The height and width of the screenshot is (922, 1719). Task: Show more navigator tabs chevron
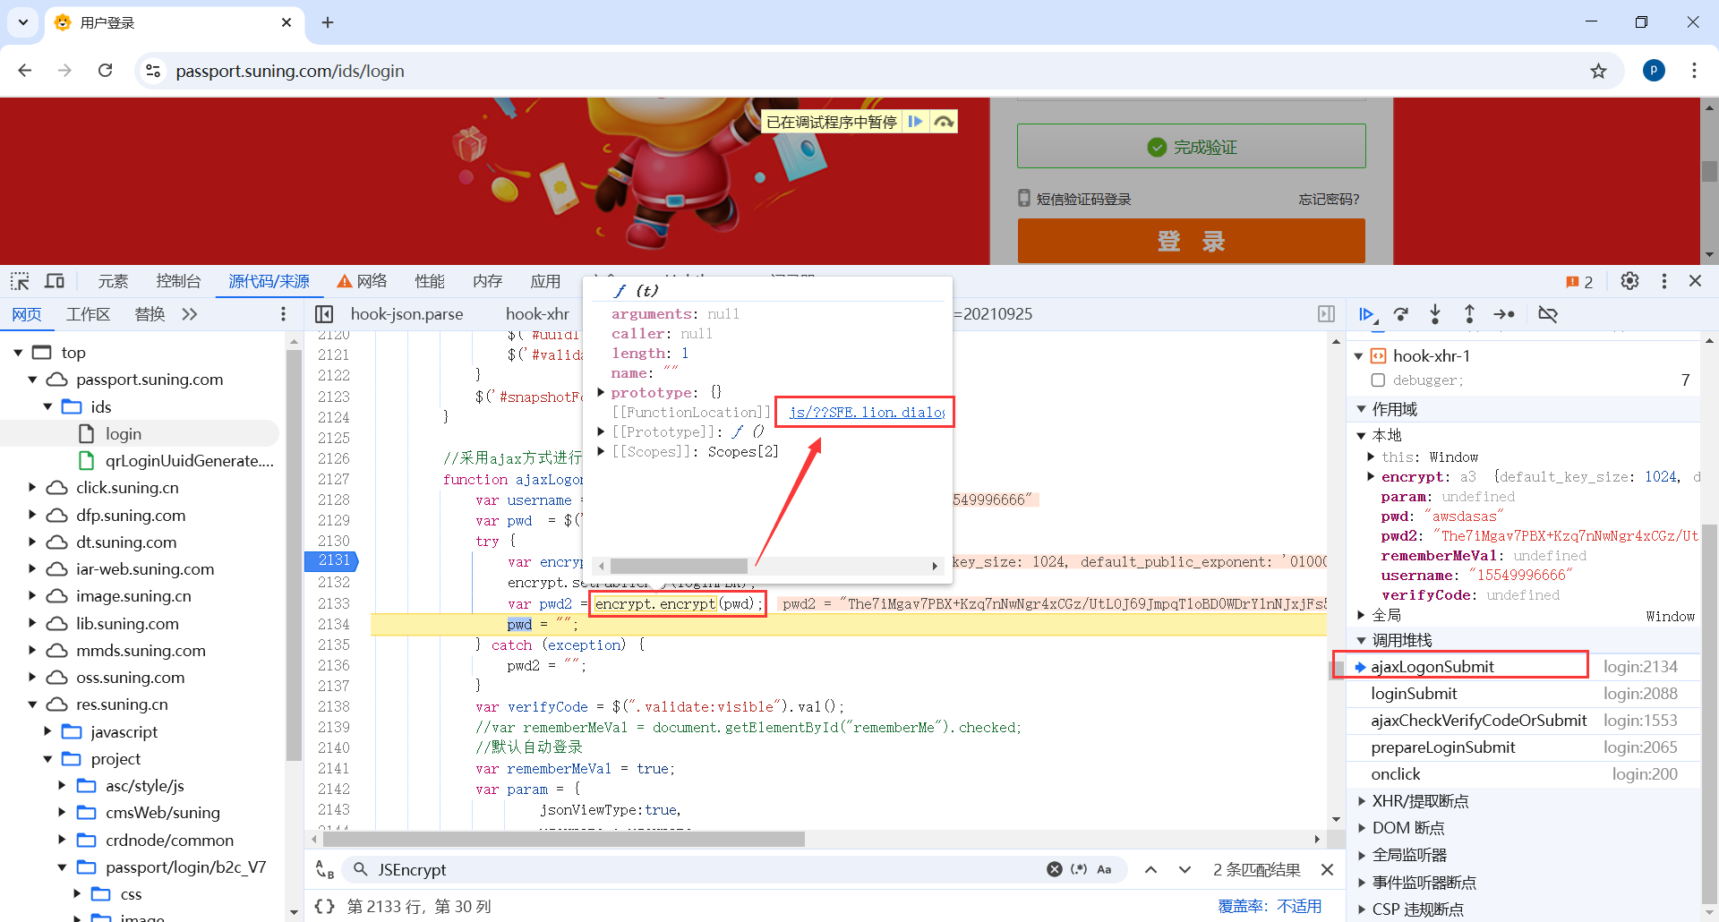189,314
